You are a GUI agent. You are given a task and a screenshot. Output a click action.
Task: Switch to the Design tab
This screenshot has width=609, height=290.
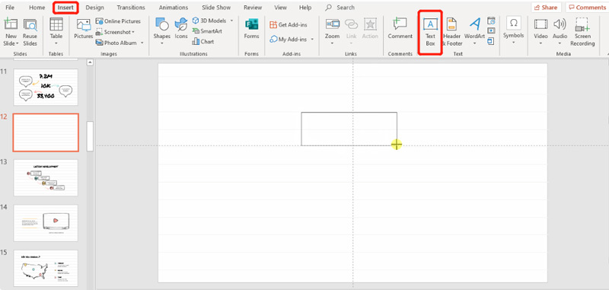[94, 8]
